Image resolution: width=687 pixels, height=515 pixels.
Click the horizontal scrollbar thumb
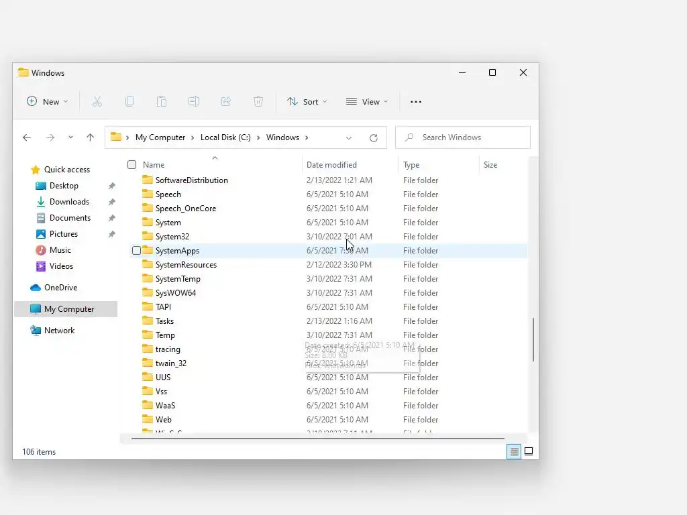(317, 438)
